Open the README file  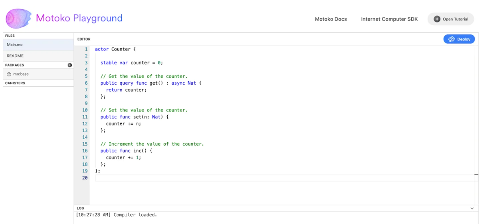(x=38, y=56)
